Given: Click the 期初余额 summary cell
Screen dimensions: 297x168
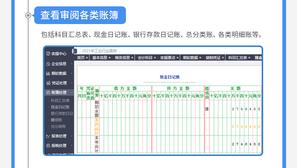Looking at the screenshot, I should click(97, 109).
